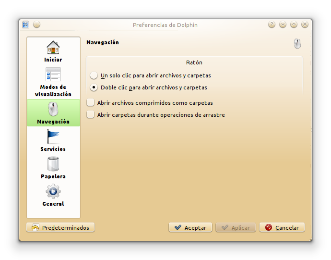Viewport: 331px width, 260px height.
Task: Click the Aplicar button
Action: [x=236, y=228]
